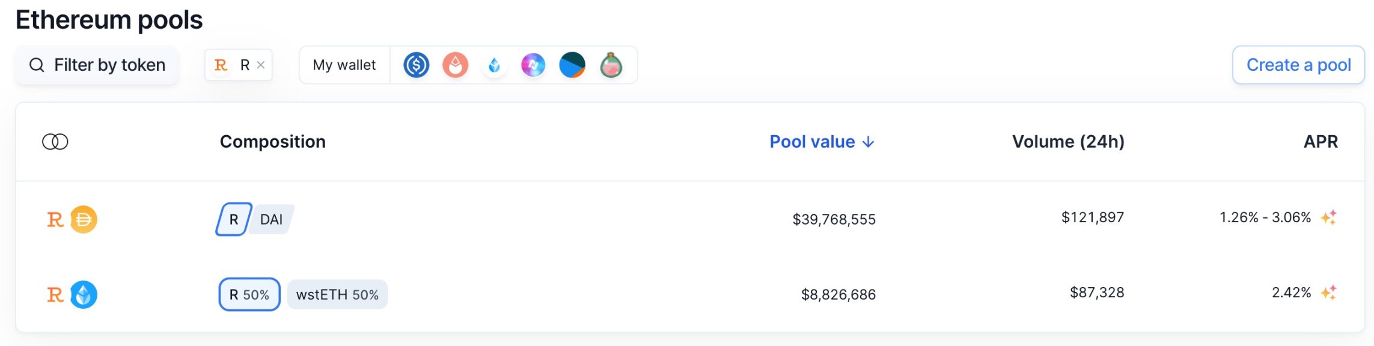This screenshot has height=346, width=1374.
Task: Click the overlapping circles column header icon
Action: (x=55, y=142)
